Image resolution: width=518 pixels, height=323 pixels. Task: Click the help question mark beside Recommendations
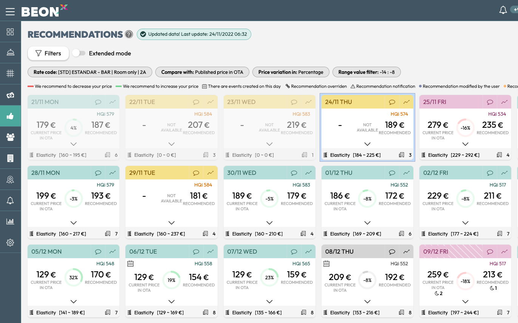click(x=129, y=35)
